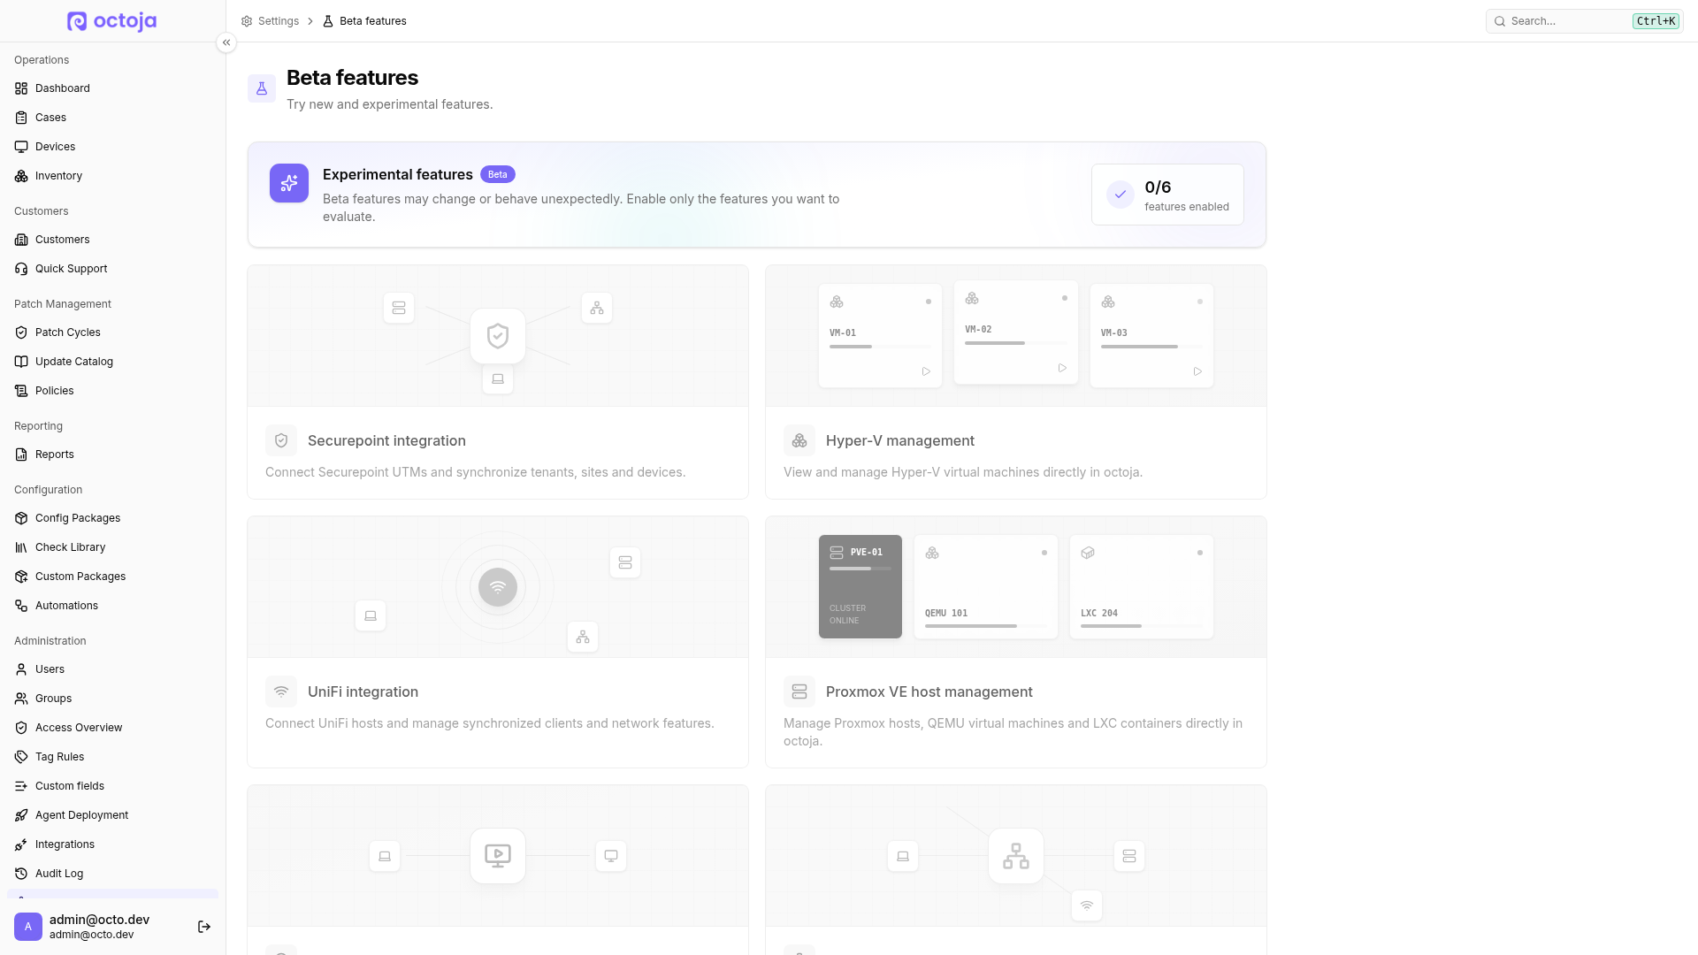Click the QEMU 101 usage bar
Image resolution: width=1698 pixels, height=955 pixels.
(986, 626)
